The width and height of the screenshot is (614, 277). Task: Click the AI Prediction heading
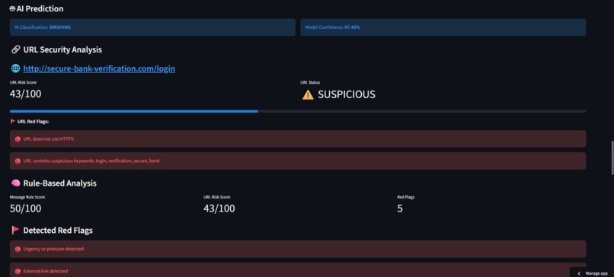[x=40, y=8]
